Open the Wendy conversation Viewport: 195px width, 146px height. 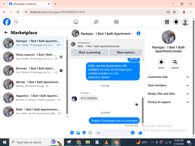tap(33, 84)
